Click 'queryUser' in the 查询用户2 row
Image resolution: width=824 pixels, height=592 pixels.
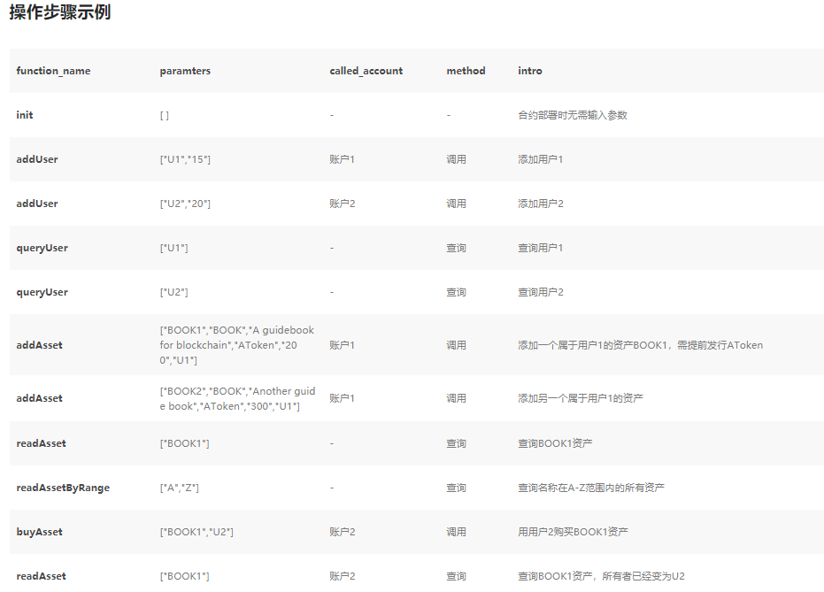pos(42,292)
